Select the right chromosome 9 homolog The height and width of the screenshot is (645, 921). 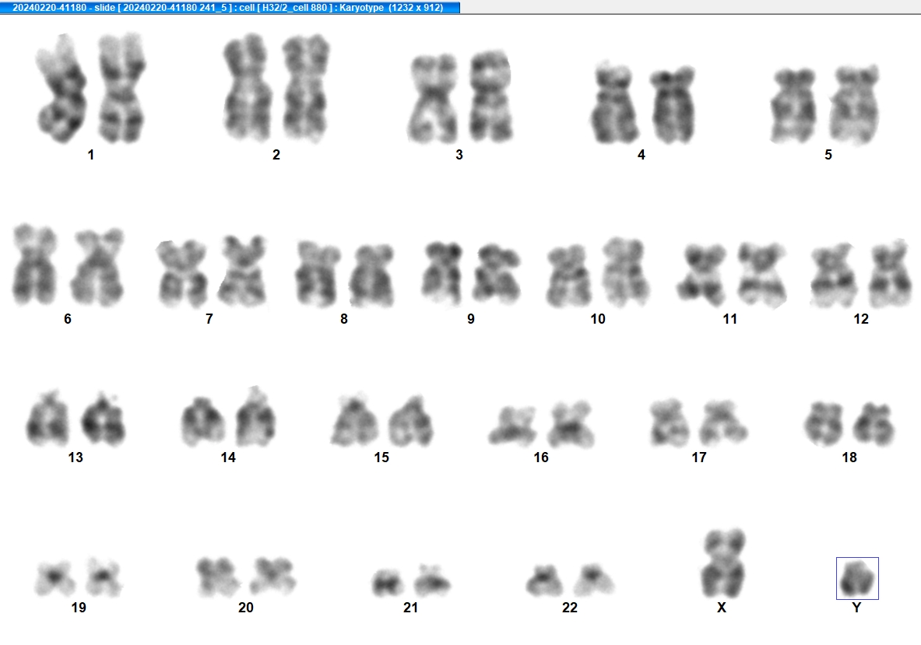[497, 274]
